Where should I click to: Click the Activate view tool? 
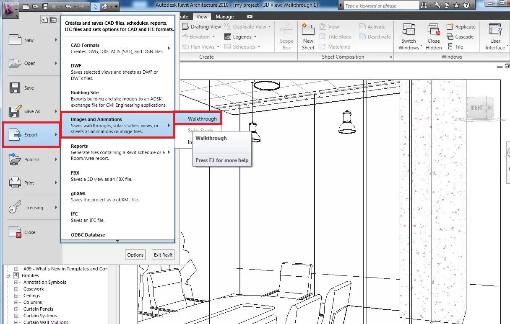(x=372, y=26)
